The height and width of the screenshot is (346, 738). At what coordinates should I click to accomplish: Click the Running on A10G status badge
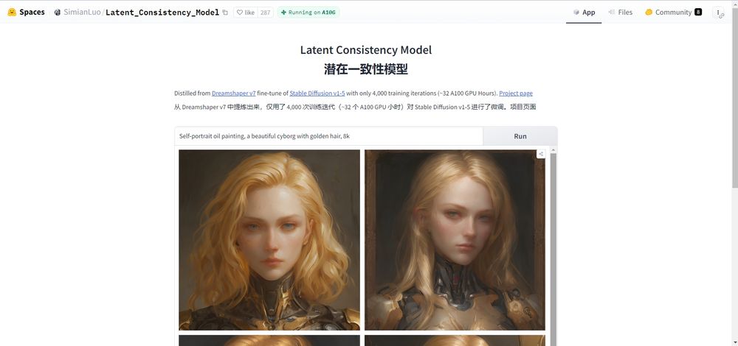pyautogui.click(x=308, y=13)
